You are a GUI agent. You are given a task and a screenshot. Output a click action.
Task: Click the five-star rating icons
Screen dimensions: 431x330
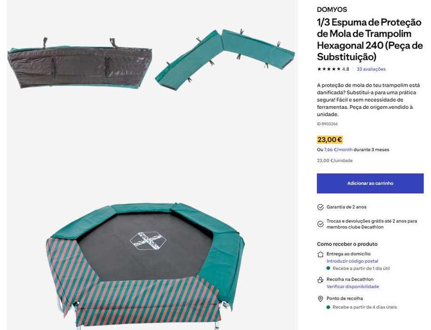coord(329,69)
